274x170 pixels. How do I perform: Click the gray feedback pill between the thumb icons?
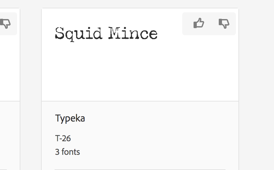click(211, 24)
